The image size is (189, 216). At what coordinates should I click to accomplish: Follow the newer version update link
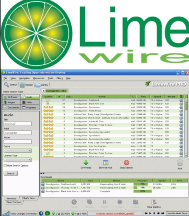point(115,213)
